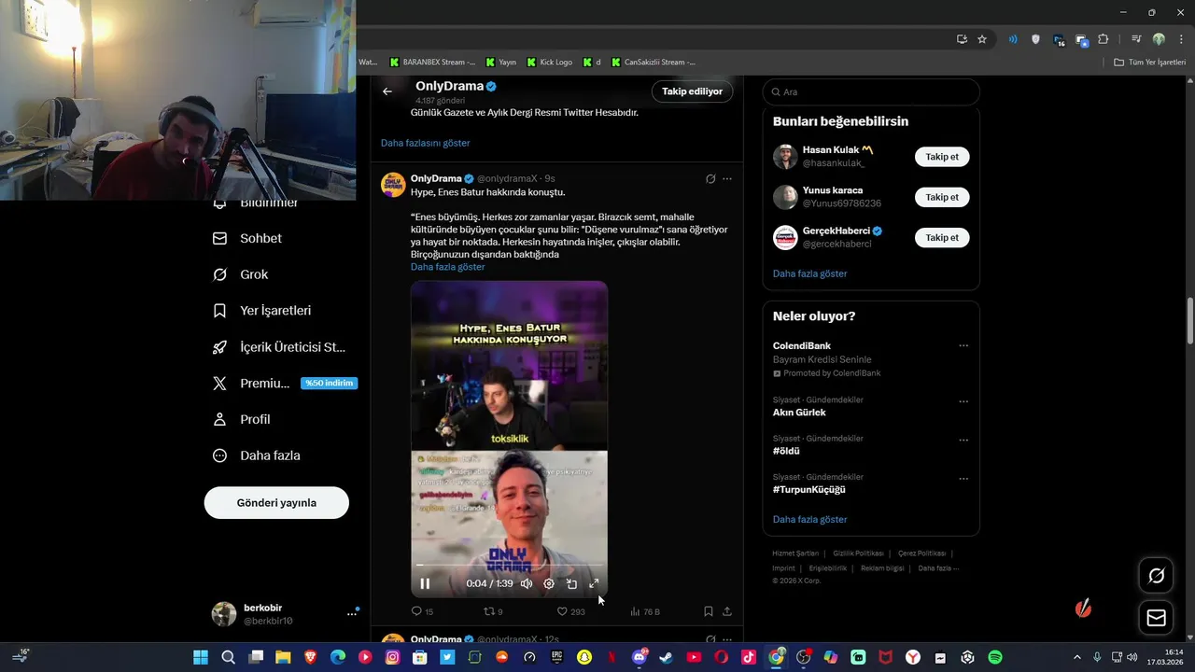The width and height of the screenshot is (1195, 672).
Task: Bookmark this page with the star icon
Action: [x=982, y=39]
